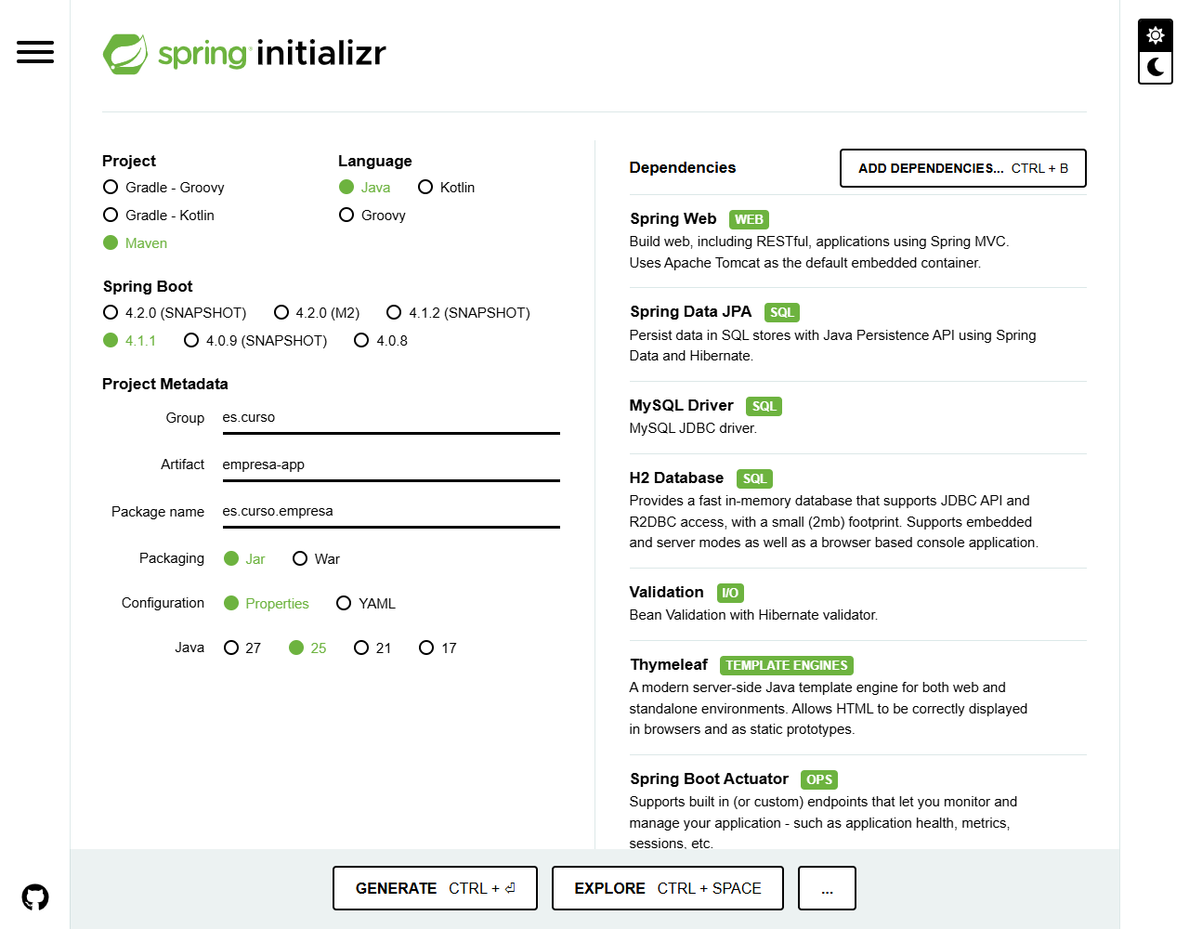Click the H2 Database dependency

point(857,510)
